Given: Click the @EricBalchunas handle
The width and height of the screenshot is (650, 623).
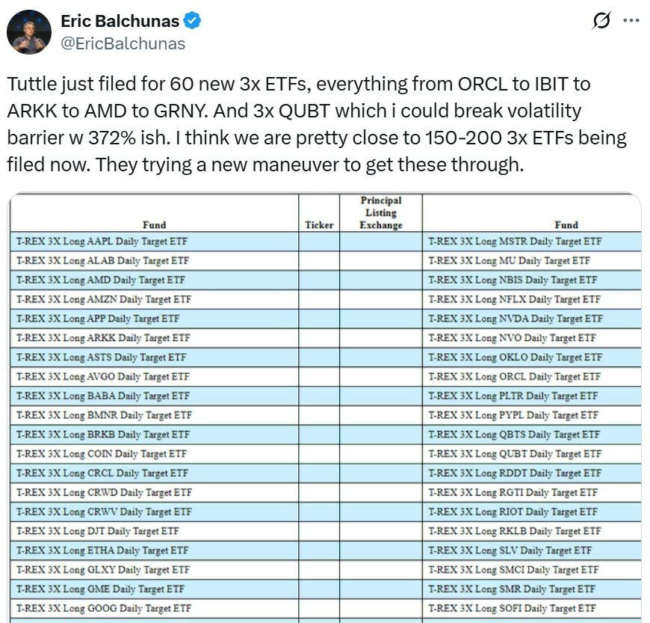Looking at the screenshot, I should click(x=123, y=43).
